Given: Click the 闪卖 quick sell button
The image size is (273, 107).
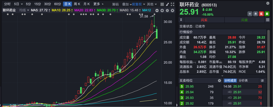Looking at the screenshot, I should [x=244, y=20].
